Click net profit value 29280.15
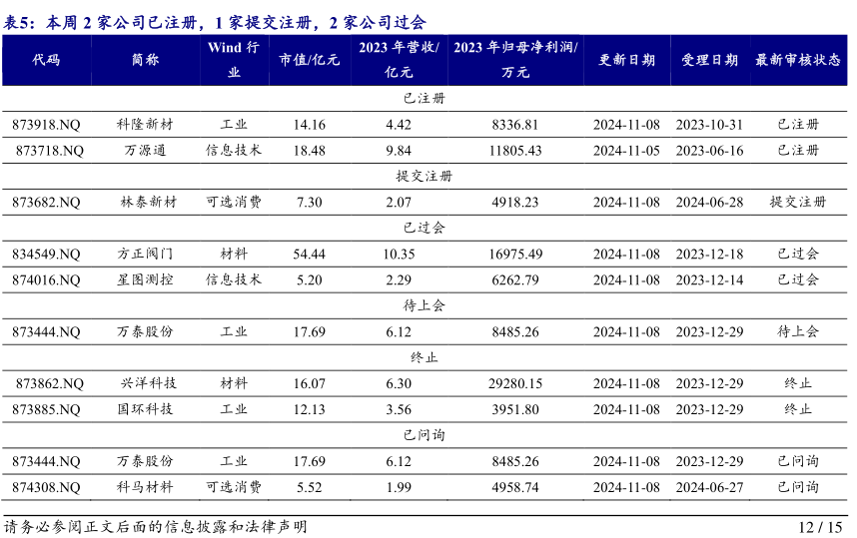 click(515, 383)
